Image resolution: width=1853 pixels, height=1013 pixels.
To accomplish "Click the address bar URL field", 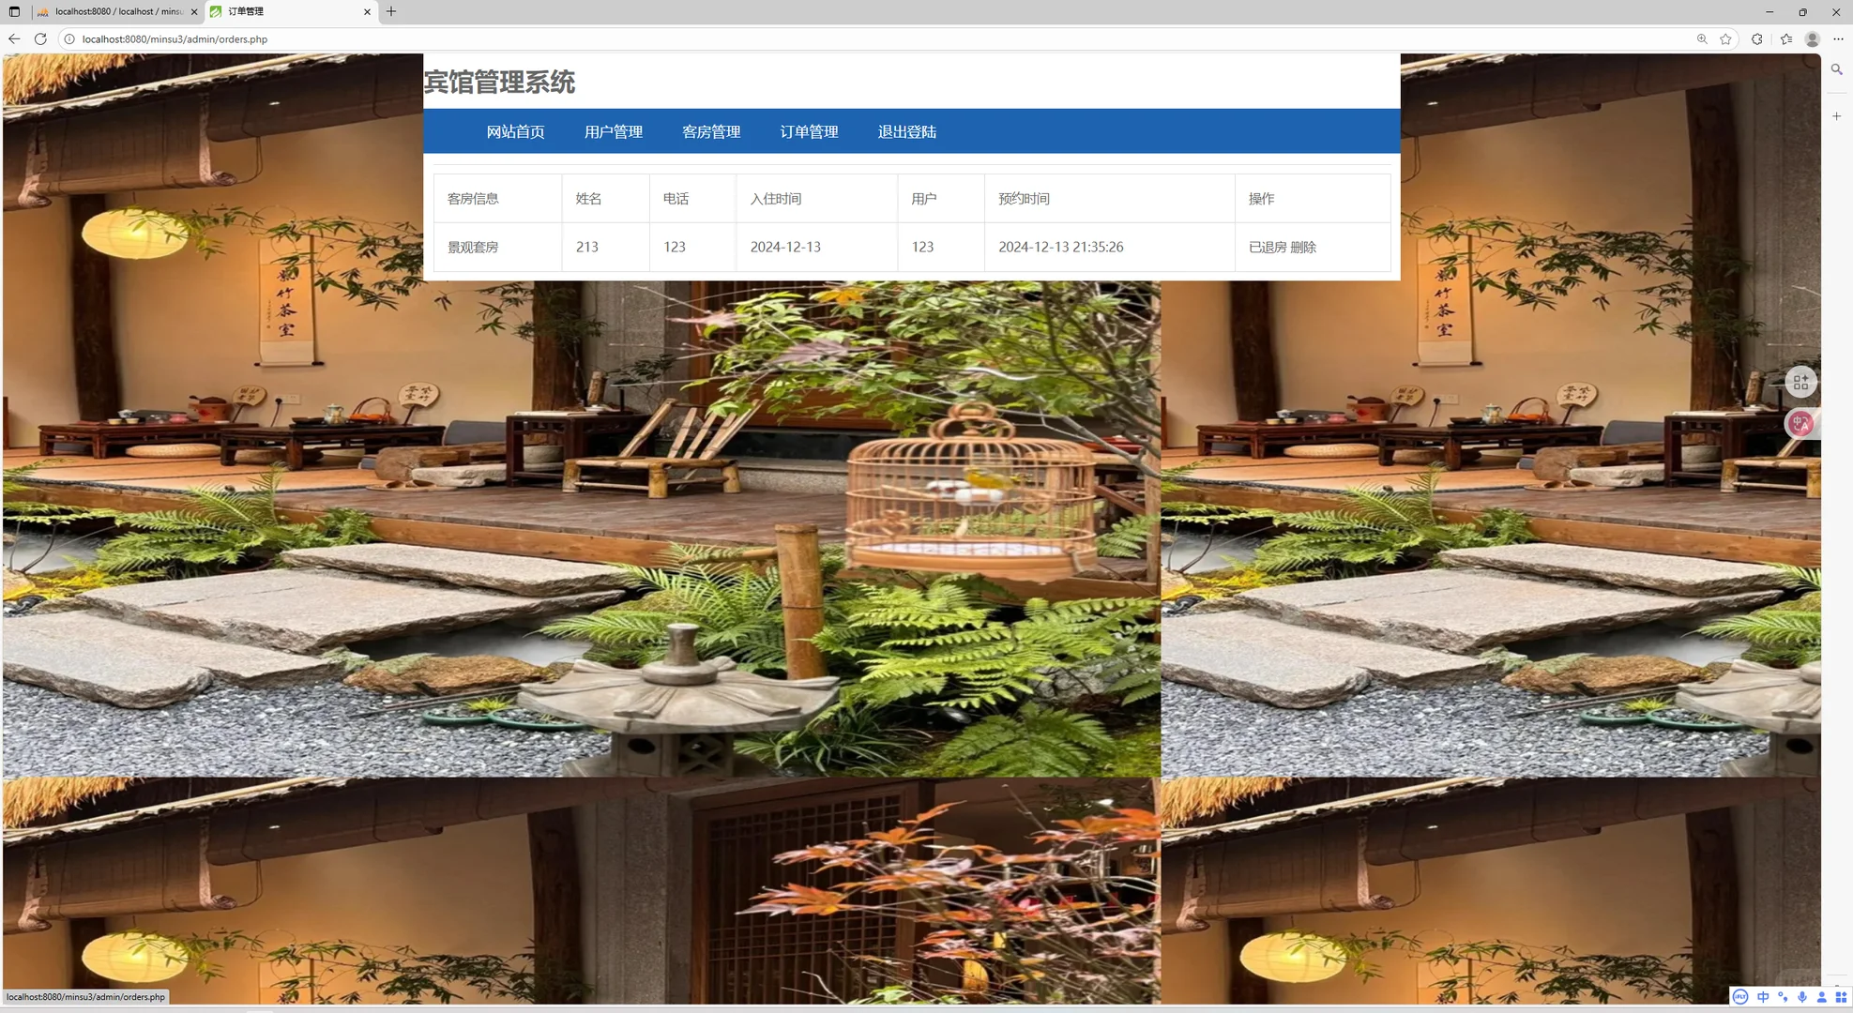I will point(375,39).
